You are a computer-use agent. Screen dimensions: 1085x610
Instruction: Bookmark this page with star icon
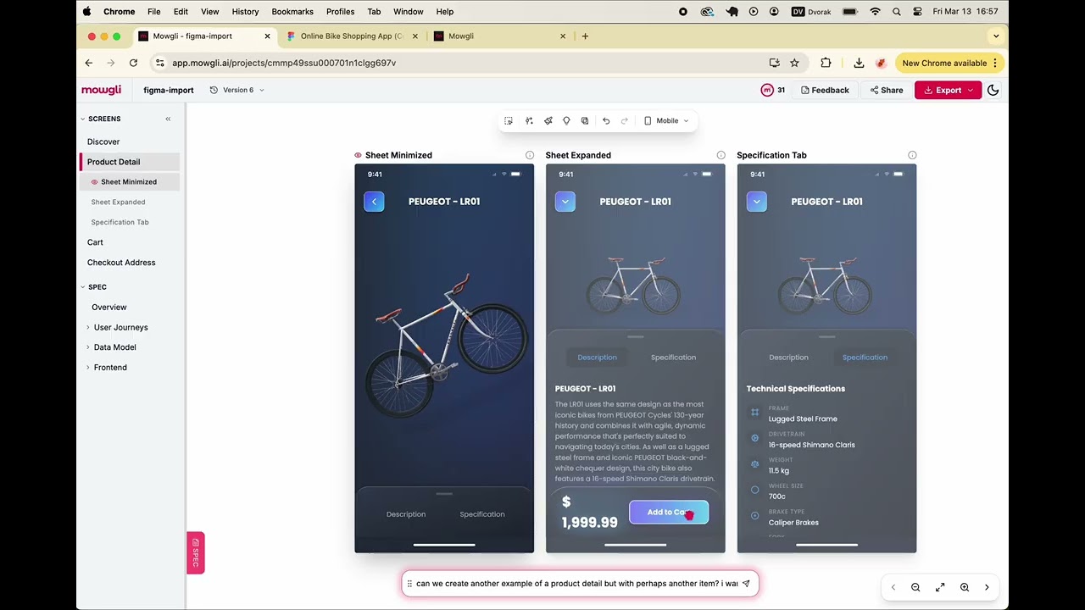(x=794, y=63)
